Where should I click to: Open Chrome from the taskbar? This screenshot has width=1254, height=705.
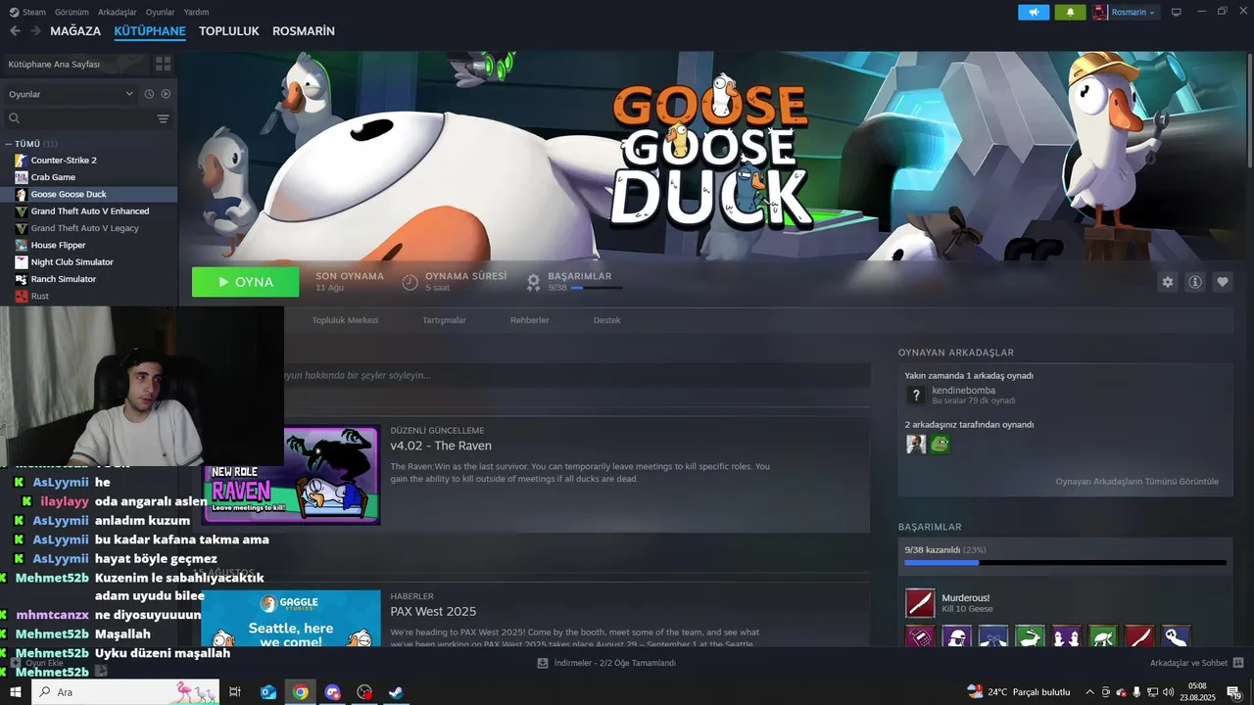click(300, 692)
